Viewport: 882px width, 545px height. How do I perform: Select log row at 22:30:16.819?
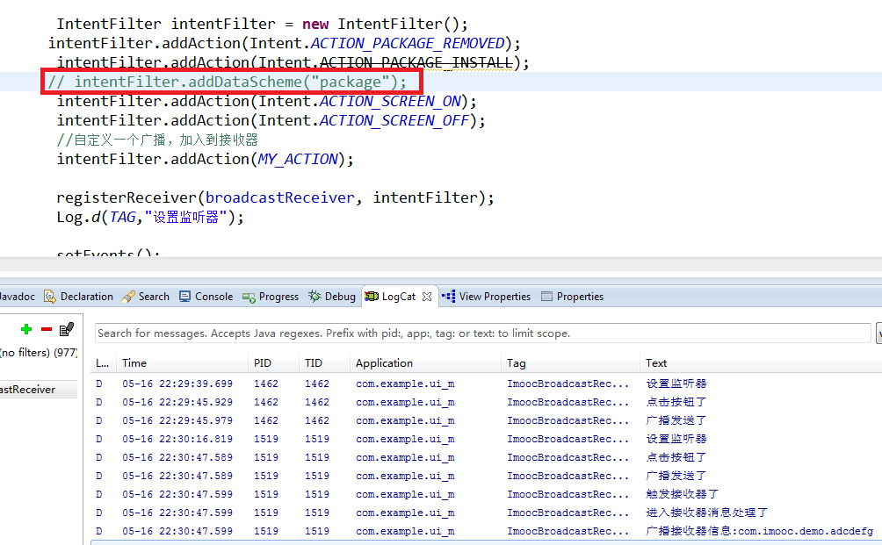tap(486, 439)
